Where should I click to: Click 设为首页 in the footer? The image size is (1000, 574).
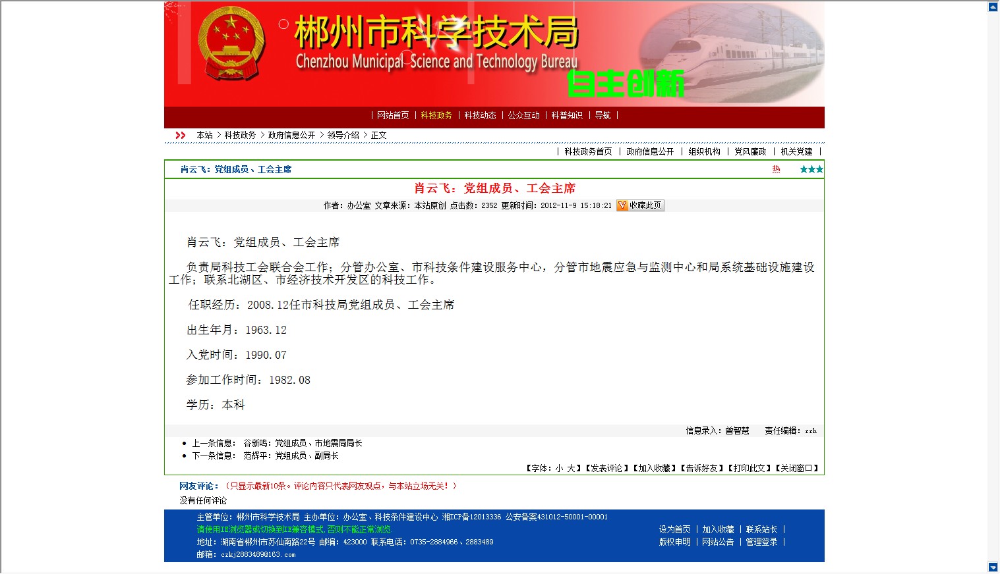674,529
